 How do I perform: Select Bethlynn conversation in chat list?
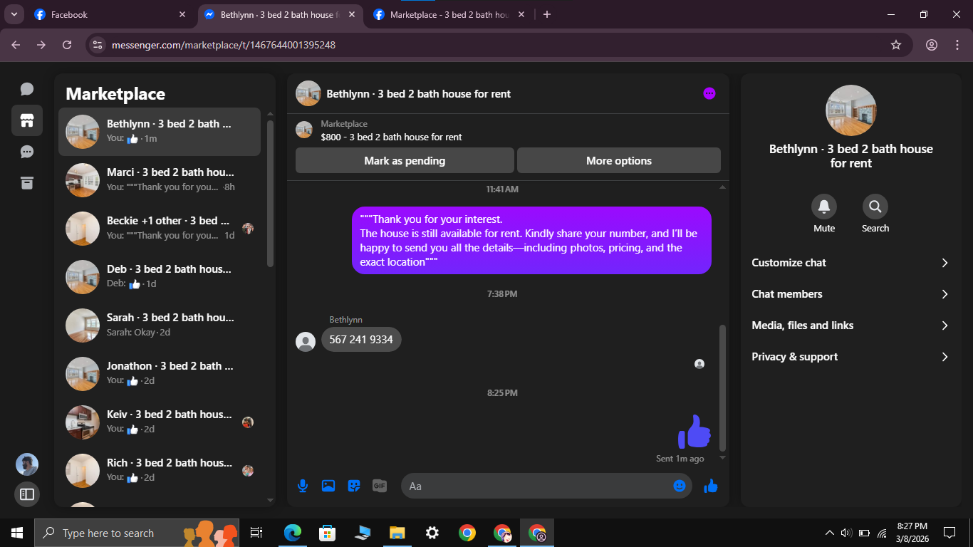tap(160, 132)
